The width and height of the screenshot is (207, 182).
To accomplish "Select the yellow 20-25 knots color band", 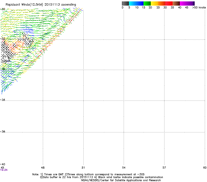I will click(154, 3).
